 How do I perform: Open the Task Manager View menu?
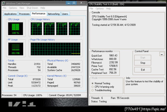click(x=22, y=8)
